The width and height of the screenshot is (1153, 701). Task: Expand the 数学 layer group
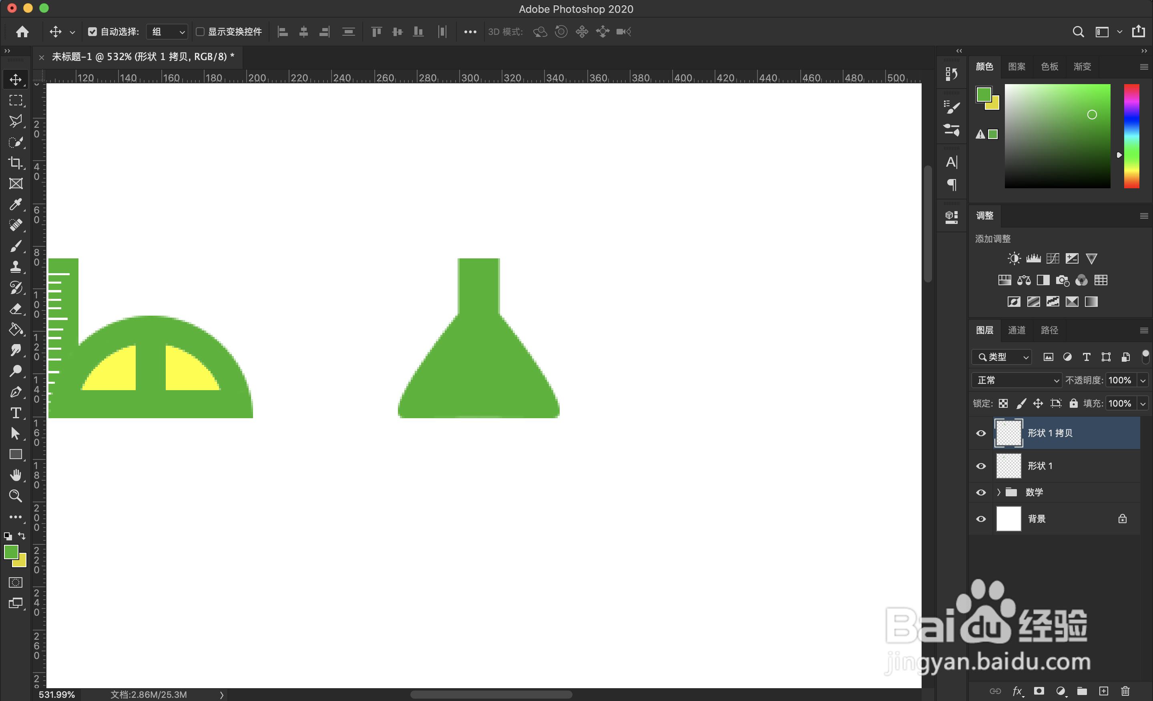click(x=998, y=492)
